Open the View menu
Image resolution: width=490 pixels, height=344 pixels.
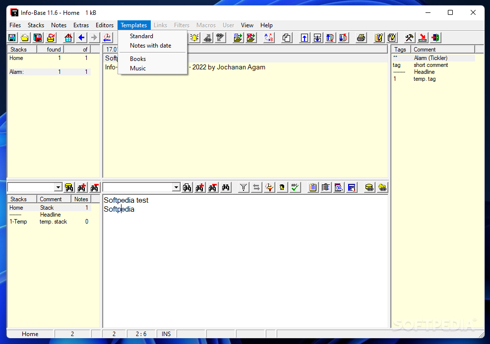pos(247,25)
